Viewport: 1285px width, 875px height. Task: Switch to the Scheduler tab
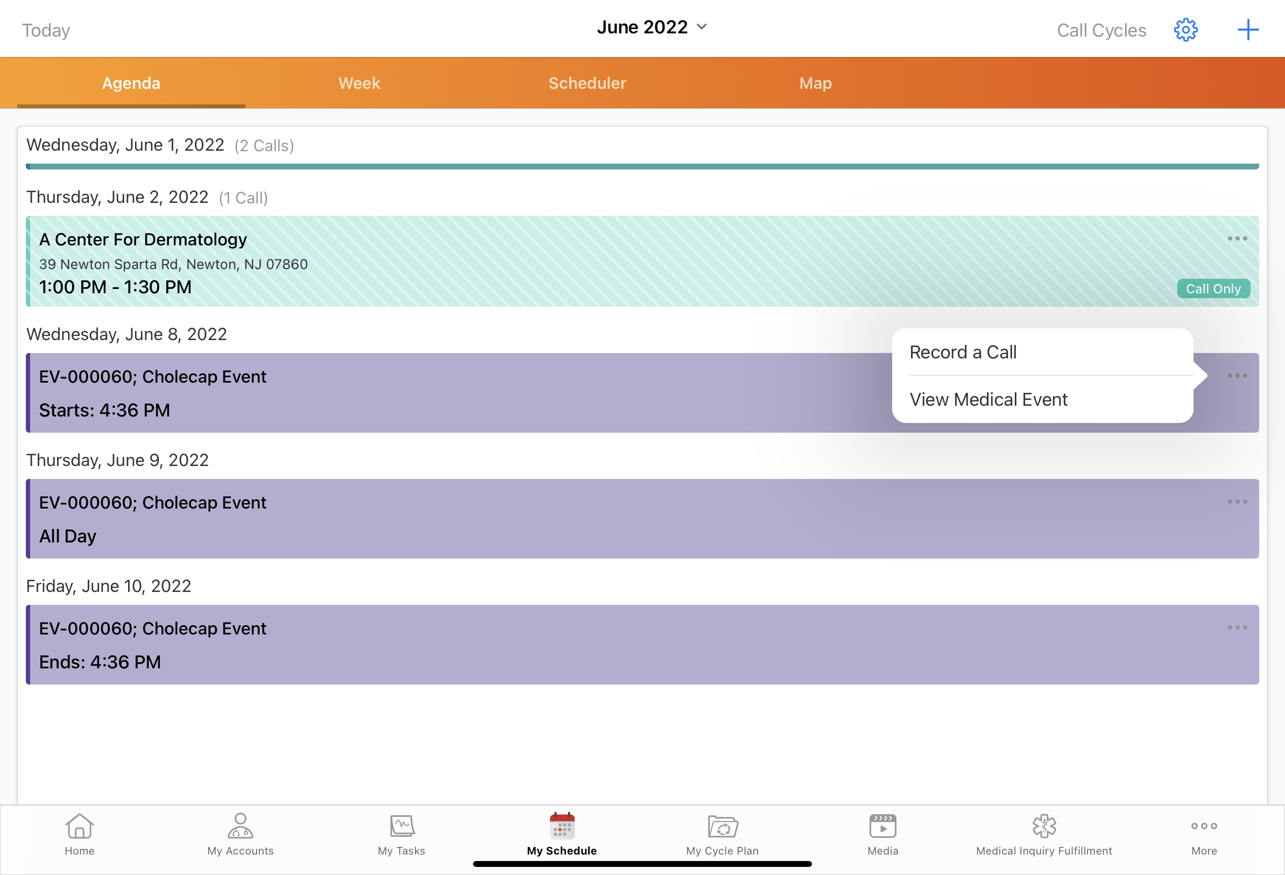(587, 83)
